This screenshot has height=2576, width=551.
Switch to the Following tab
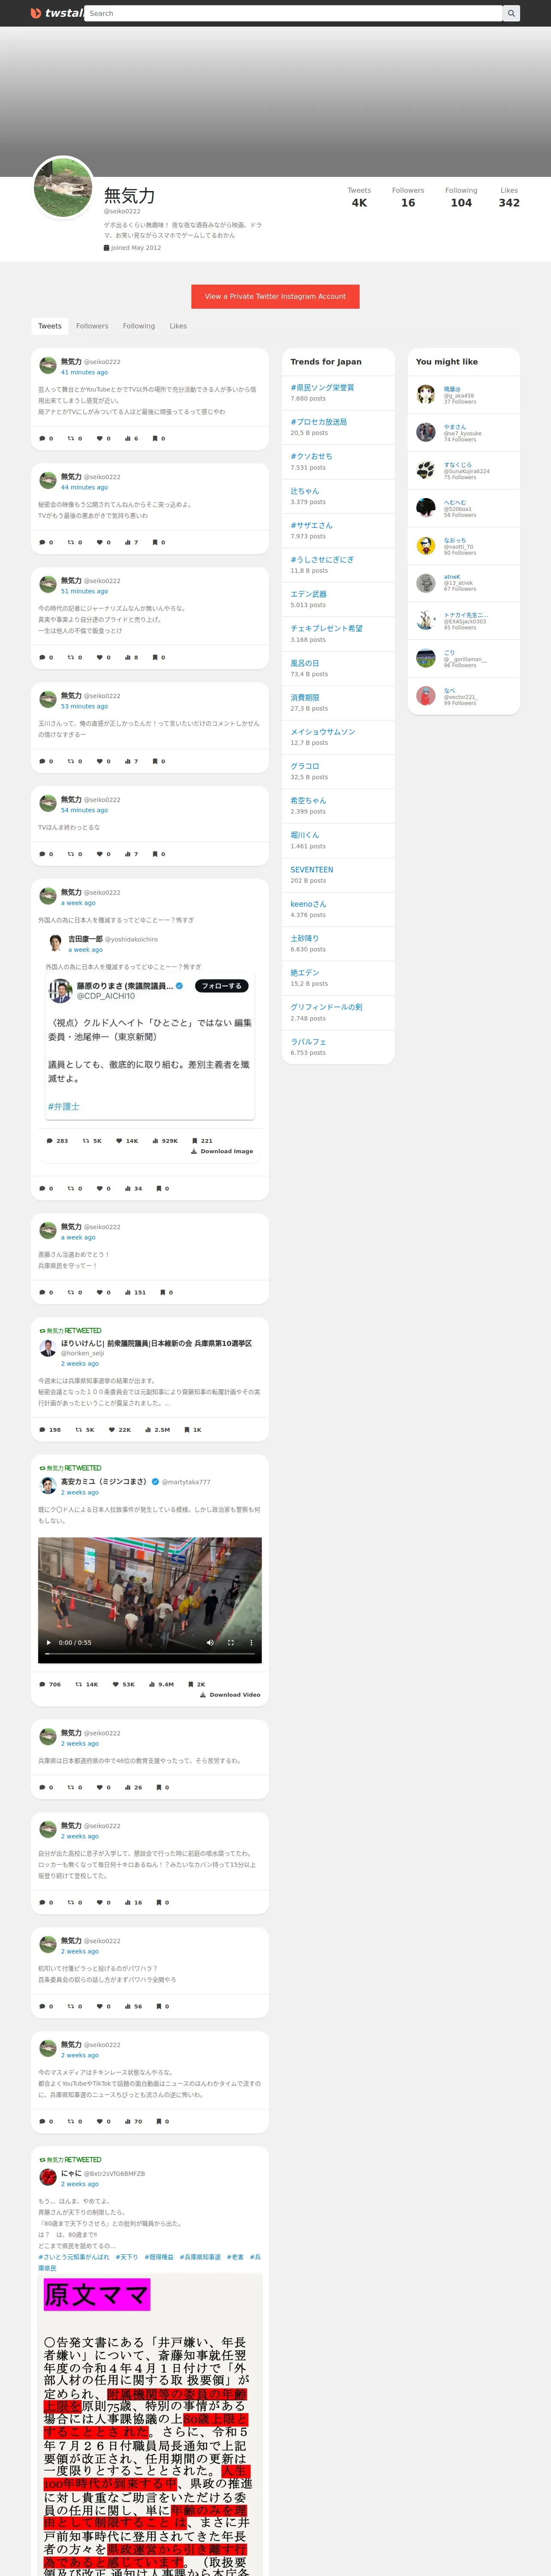(139, 326)
